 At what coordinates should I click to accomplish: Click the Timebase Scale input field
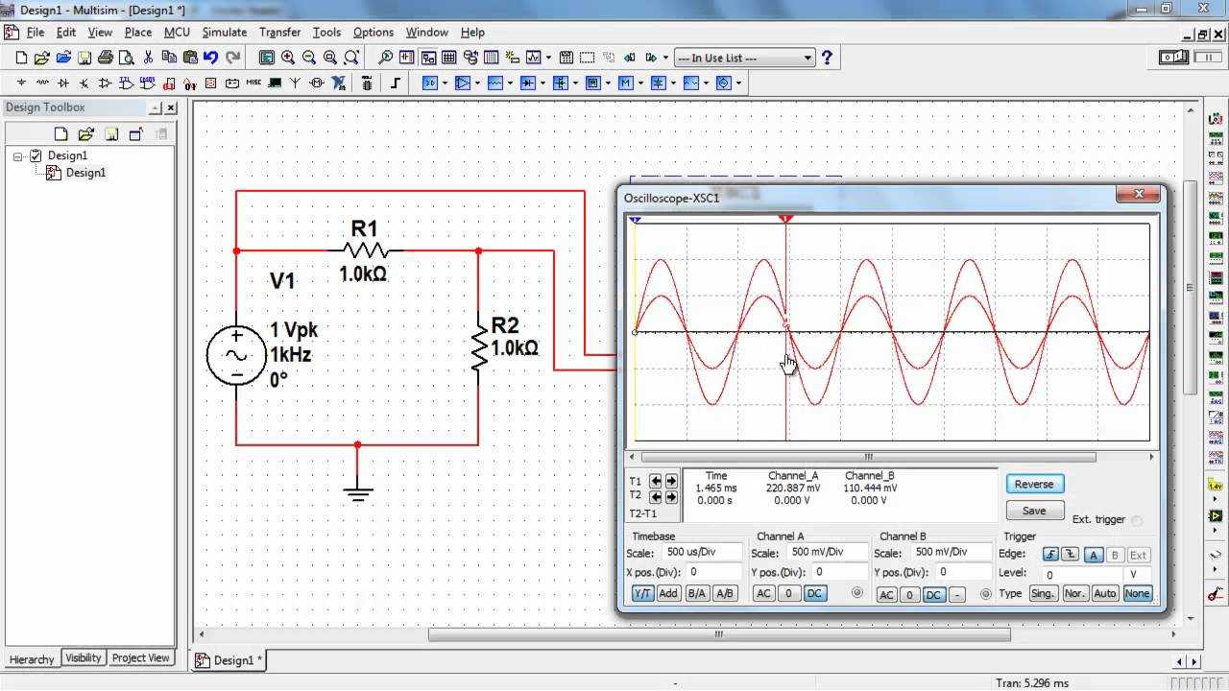tap(702, 552)
